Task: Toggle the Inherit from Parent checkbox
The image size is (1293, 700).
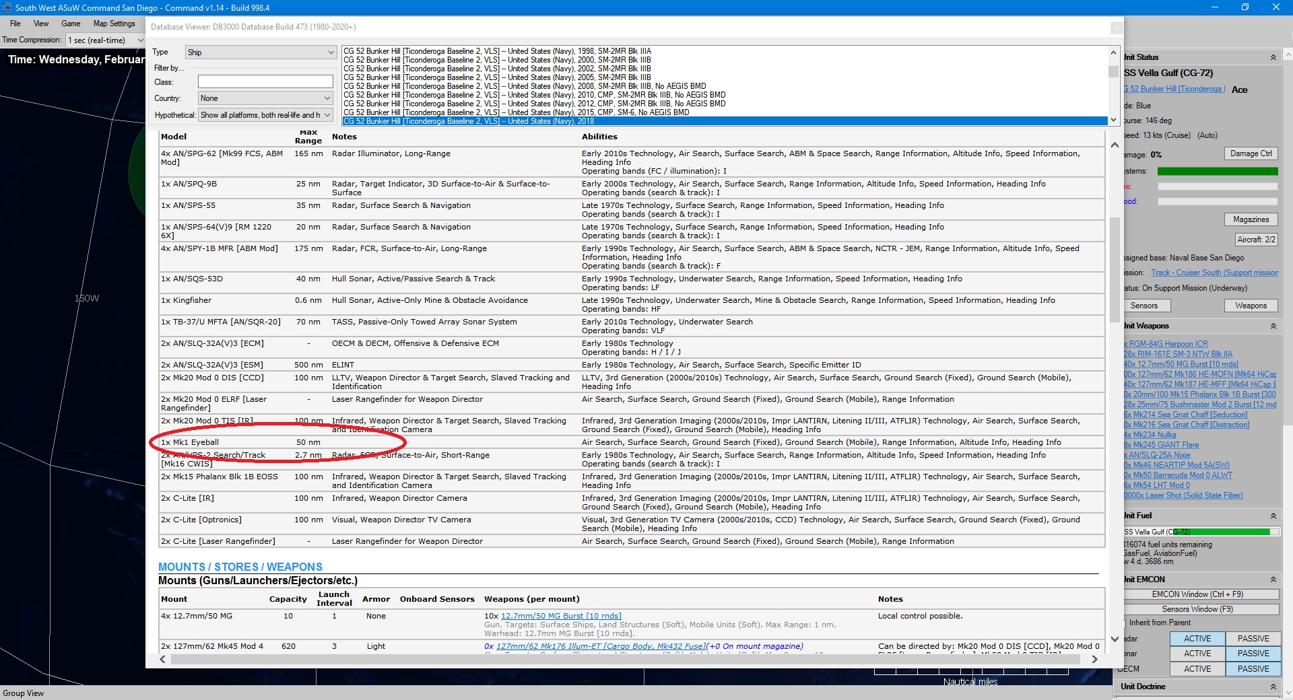Action: point(1125,623)
